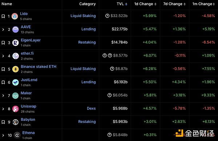Bookmark the Lido protocol row

(x=3, y=16)
